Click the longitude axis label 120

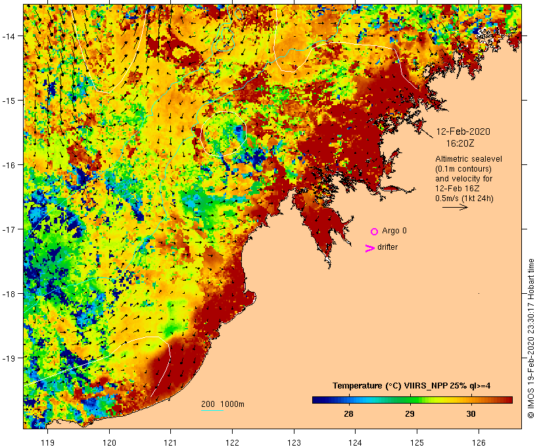(109, 442)
